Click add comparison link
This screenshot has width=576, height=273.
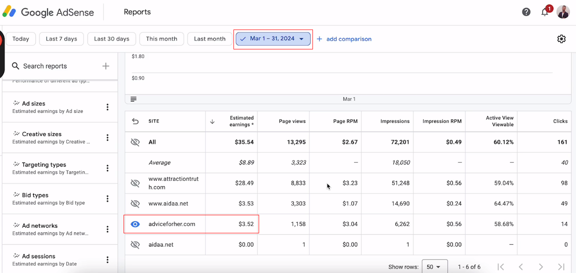(x=344, y=39)
